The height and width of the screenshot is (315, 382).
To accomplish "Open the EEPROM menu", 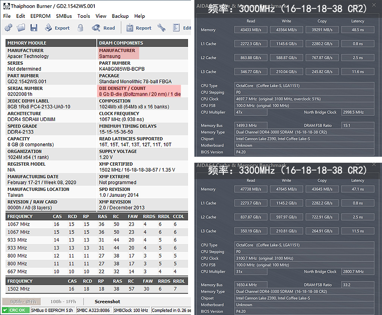I will click(x=40, y=16).
